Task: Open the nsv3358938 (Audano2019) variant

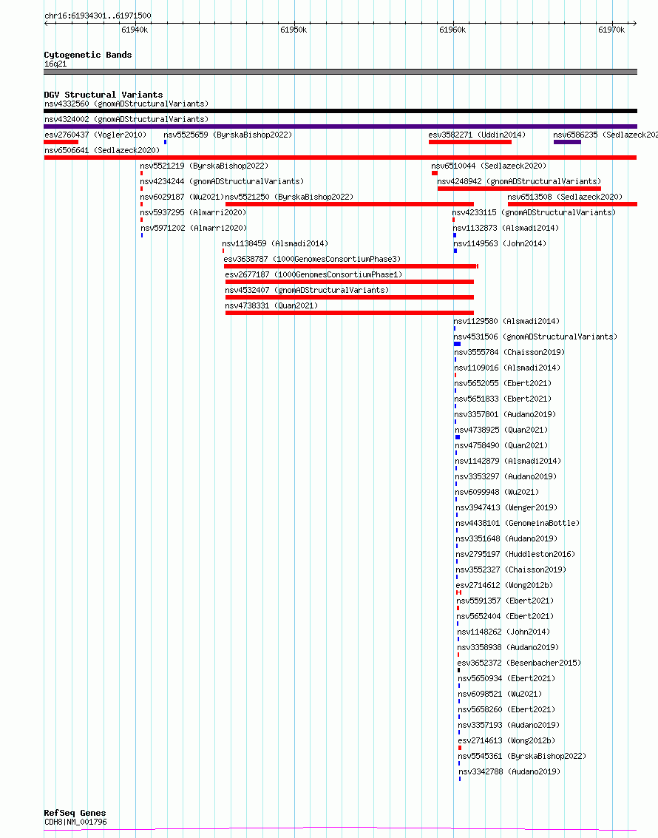Action: (x=508, y=646)
